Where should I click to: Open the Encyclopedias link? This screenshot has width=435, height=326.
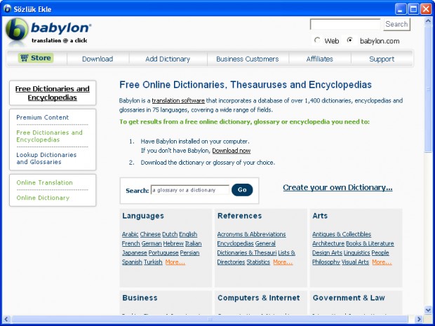pyautogui.click(x=235, y=243)
